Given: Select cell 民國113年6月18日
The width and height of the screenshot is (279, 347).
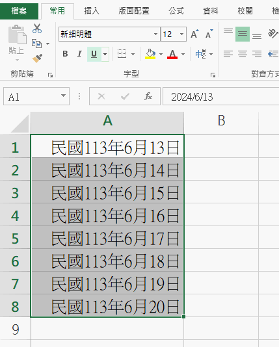Looking at the screenshot, I should click(107, 260).
